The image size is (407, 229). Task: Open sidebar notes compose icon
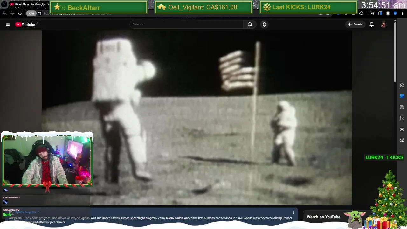pos(402,118)
